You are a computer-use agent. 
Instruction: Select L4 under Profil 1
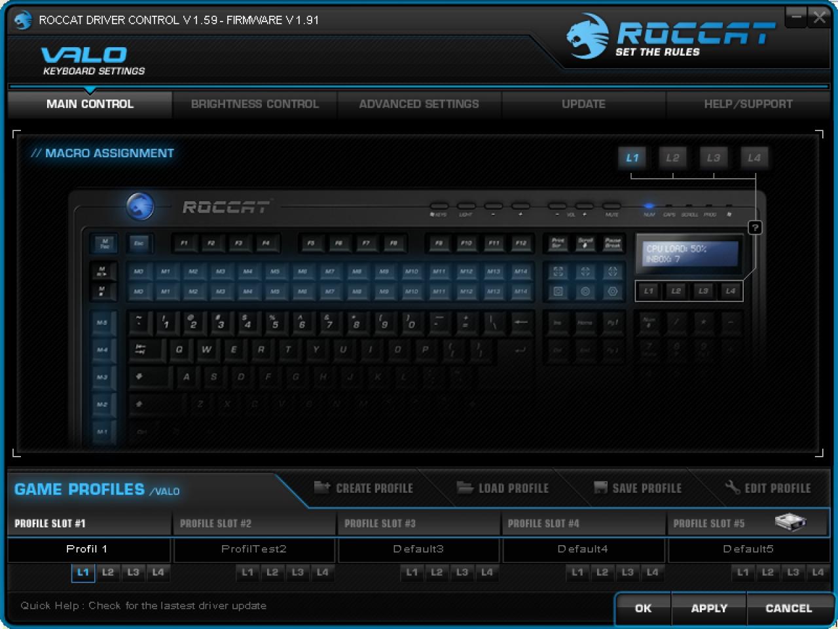(158, 573)
